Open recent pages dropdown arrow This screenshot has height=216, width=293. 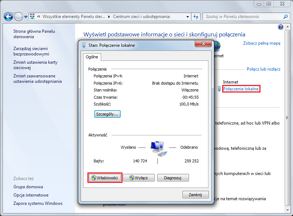tap(26, 17)
